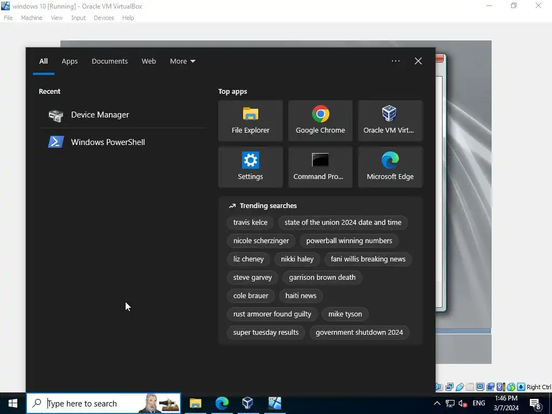552x414 pixels.
Task: Open VirtualBox View menu
Action: click(x=57, y=18)
